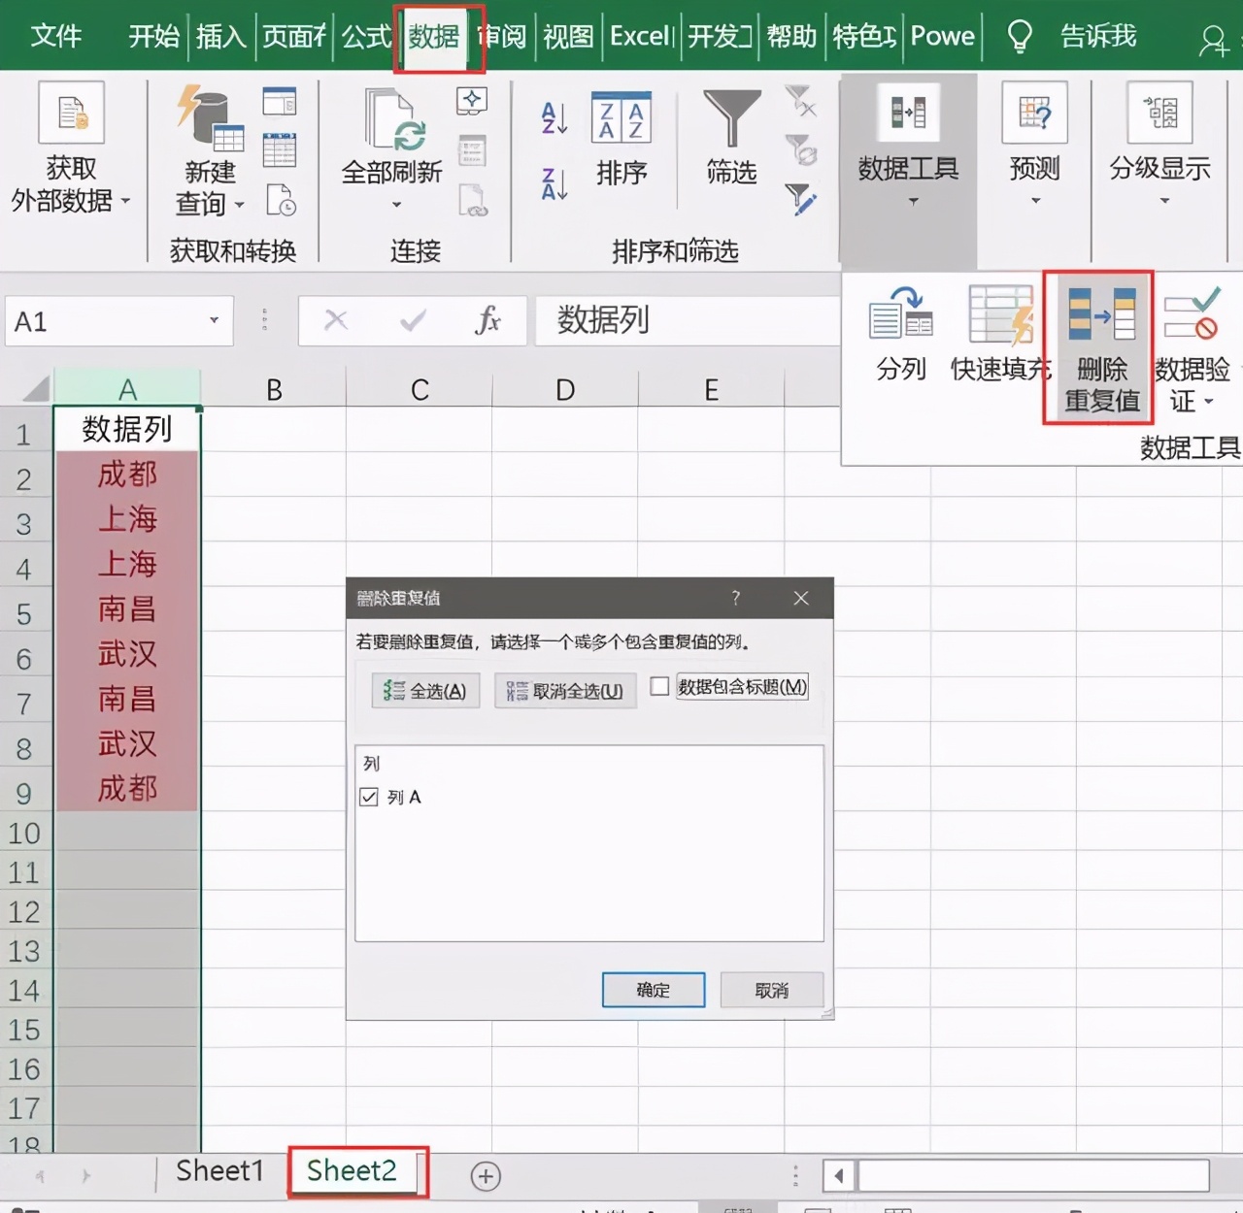Viewport: 1243px width, 1213px height.
Task: Click the 确定 button in the dialog
Action: click(x=654, y=990)
